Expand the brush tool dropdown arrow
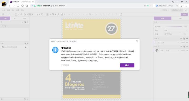The width and height of the screenshot is (189, 101). (56, 15)
